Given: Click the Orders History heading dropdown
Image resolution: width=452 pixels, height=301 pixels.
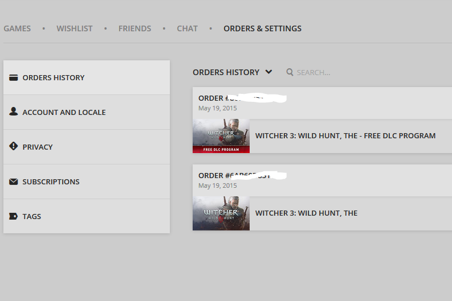Looking at the screenshot, I should click(233, 72).
